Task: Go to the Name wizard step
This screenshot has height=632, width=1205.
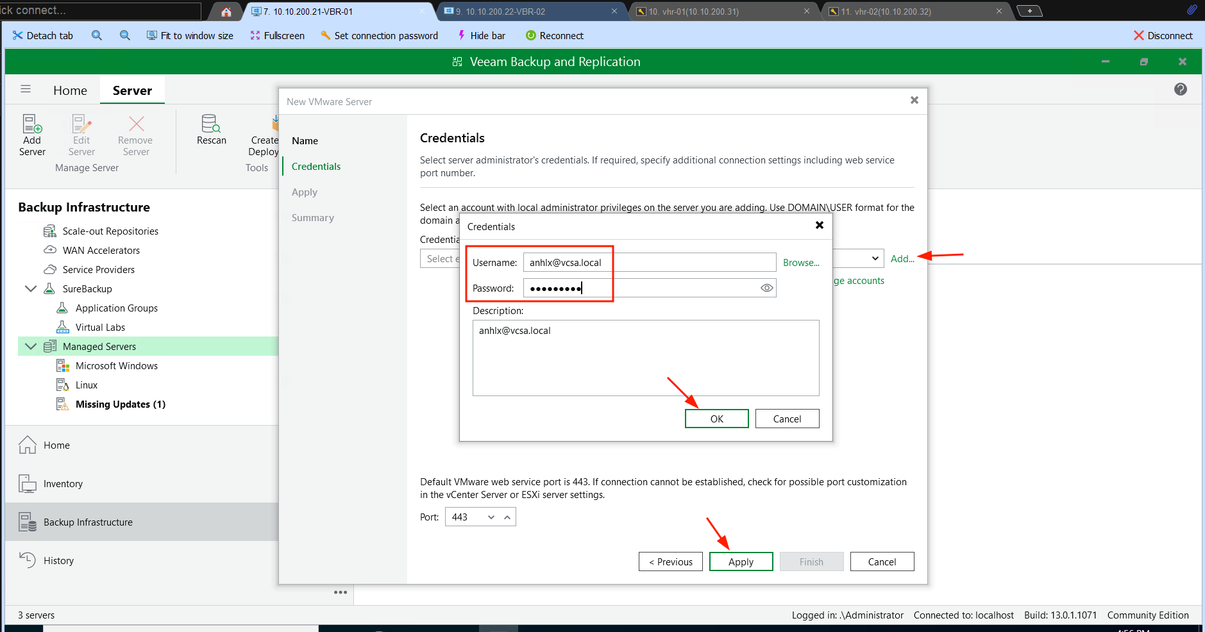Action: coord(305,141)
